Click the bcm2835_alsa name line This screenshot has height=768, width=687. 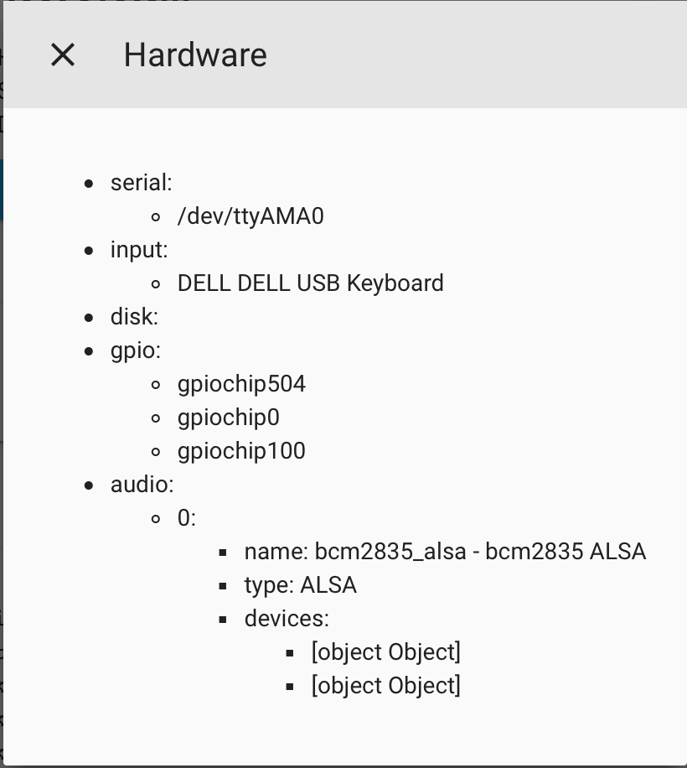coord(445,552)
